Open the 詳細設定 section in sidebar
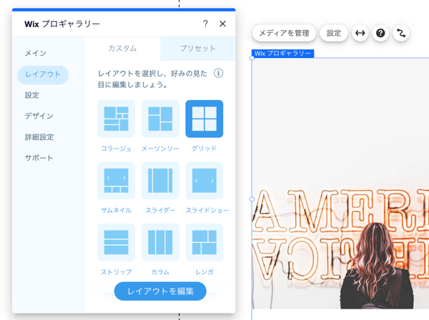 point(39,137)
